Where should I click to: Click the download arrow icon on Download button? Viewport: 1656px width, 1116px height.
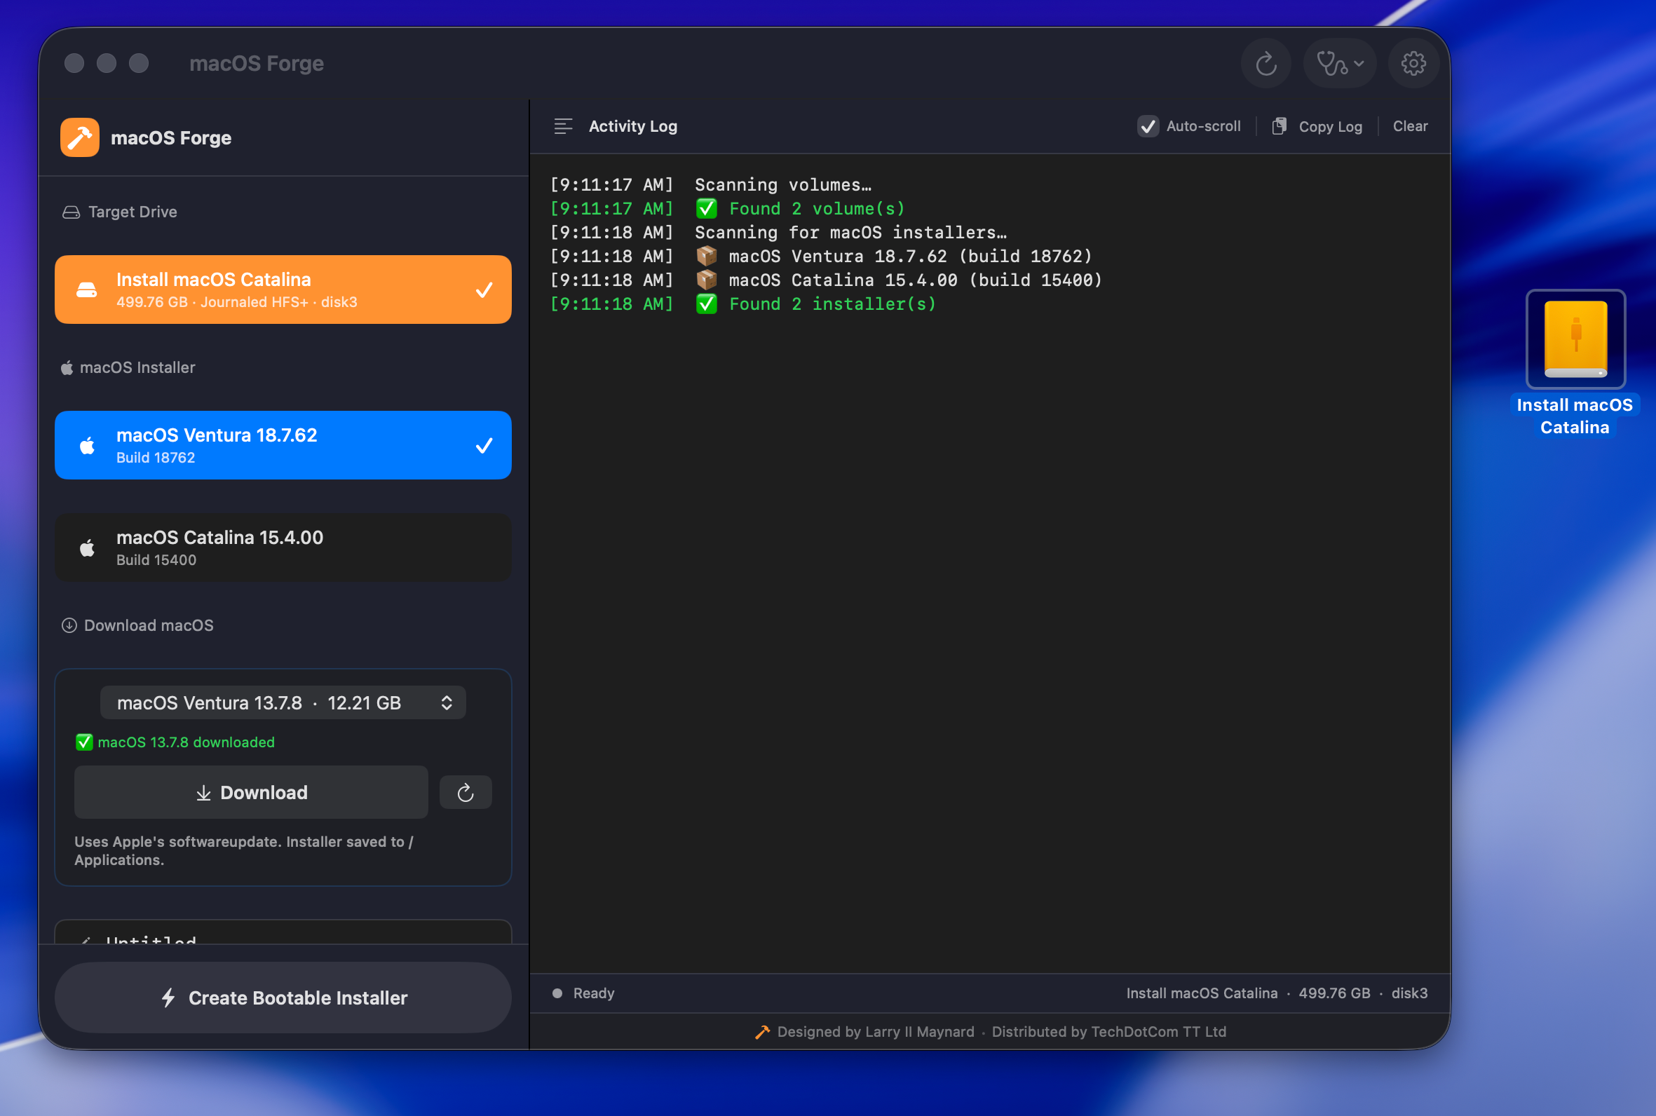coord(203,793)
